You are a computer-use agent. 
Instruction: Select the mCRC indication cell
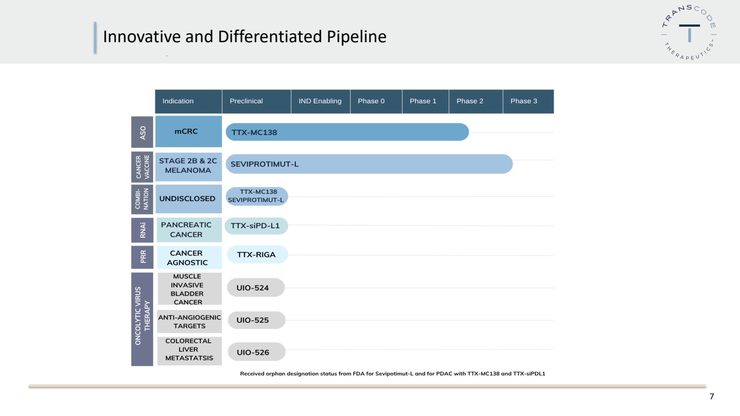tap(188, 132)
